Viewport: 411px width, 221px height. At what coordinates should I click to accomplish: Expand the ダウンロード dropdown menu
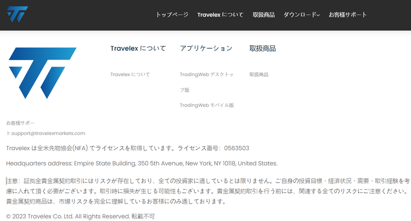click(302, 15)
